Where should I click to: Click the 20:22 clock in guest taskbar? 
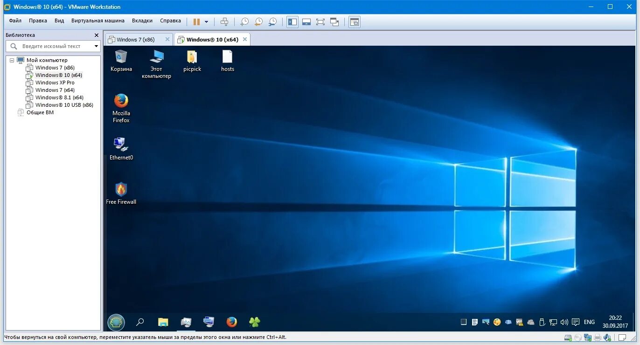[615, 318]
